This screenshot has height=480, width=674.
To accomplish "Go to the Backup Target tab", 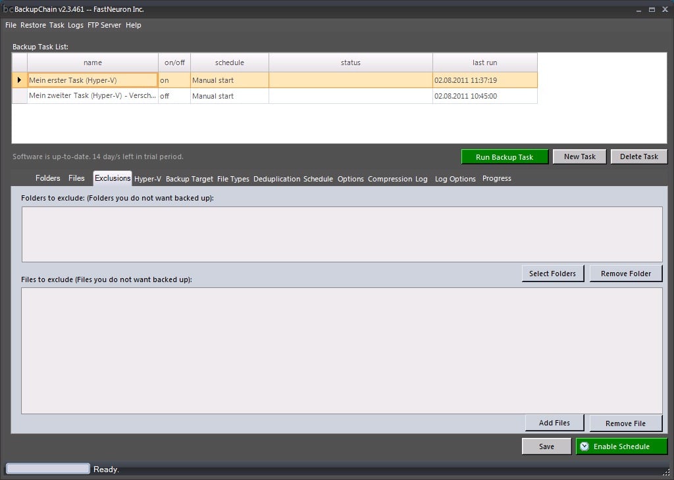I will pos(189,179).
